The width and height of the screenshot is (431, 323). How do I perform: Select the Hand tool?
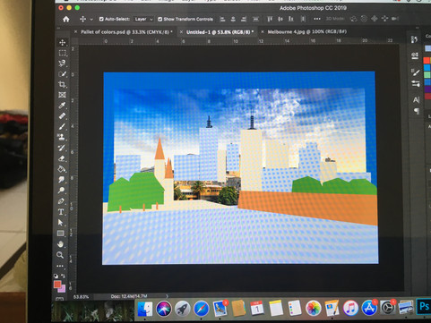point(61,244)
